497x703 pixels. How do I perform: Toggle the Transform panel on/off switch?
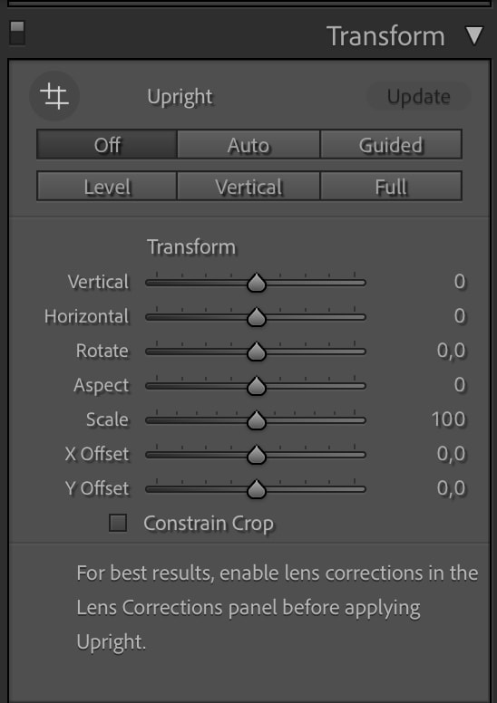(x=17, y=33)
